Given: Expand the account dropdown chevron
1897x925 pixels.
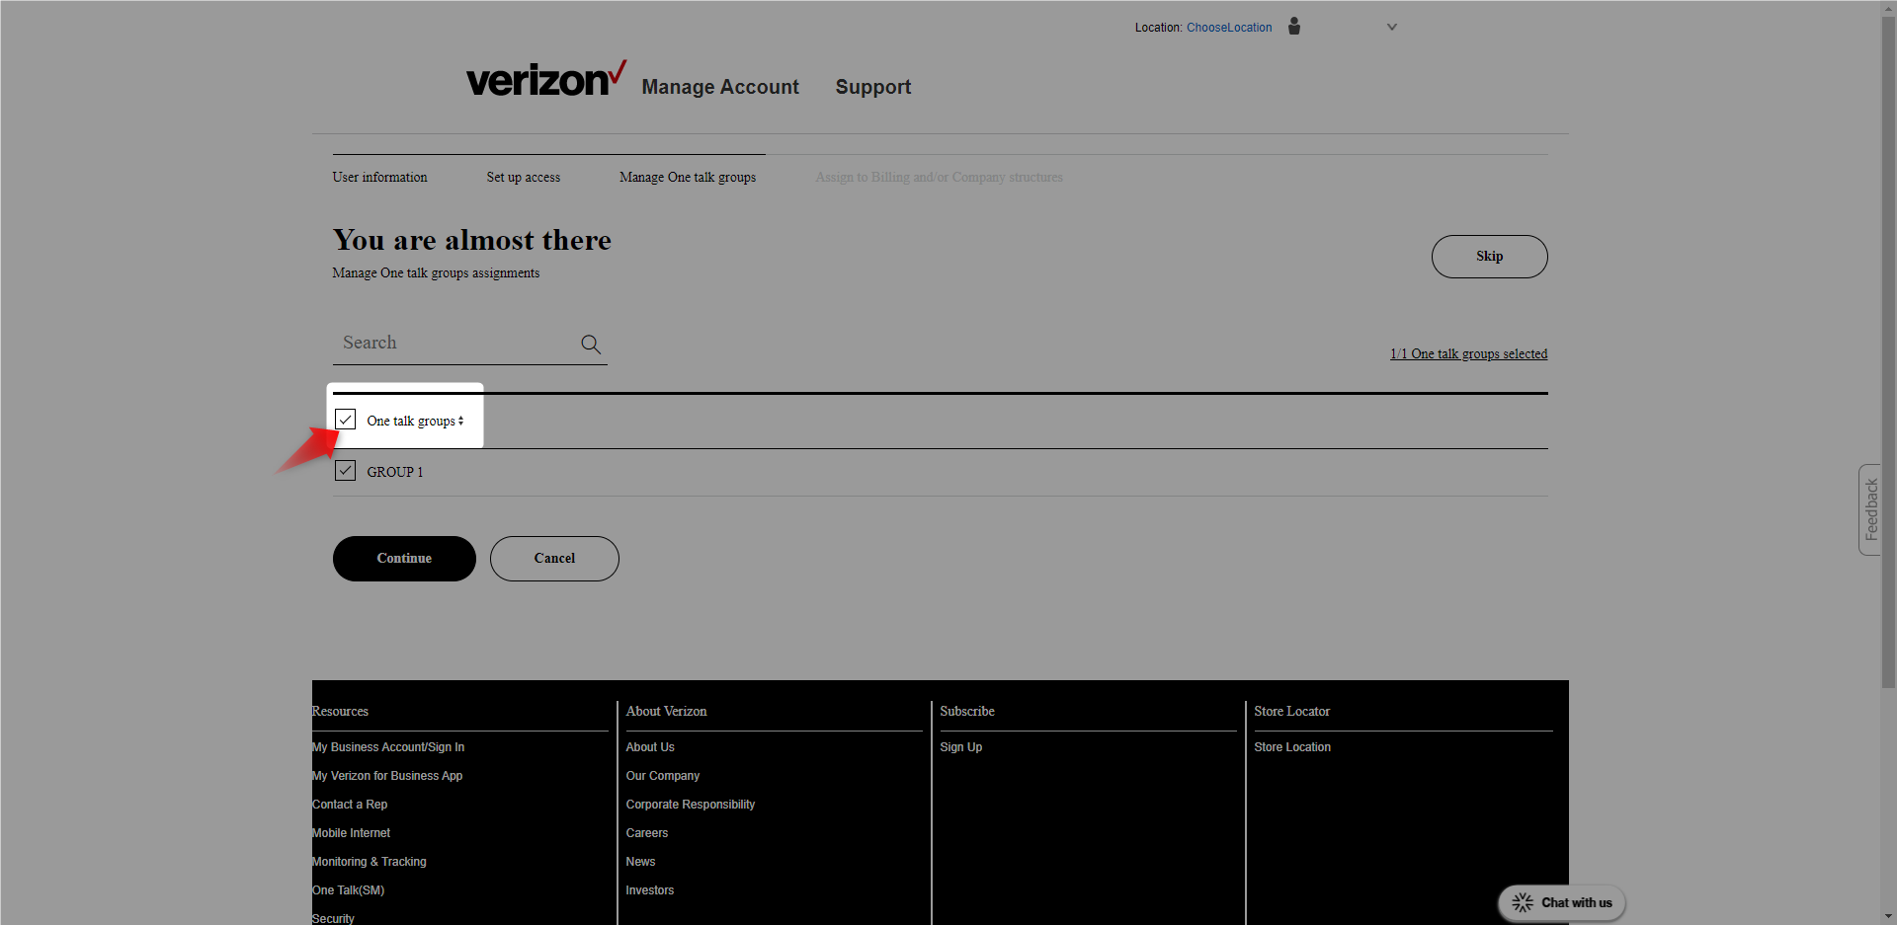Looking at the screenshot, I should pos(1392,28).
